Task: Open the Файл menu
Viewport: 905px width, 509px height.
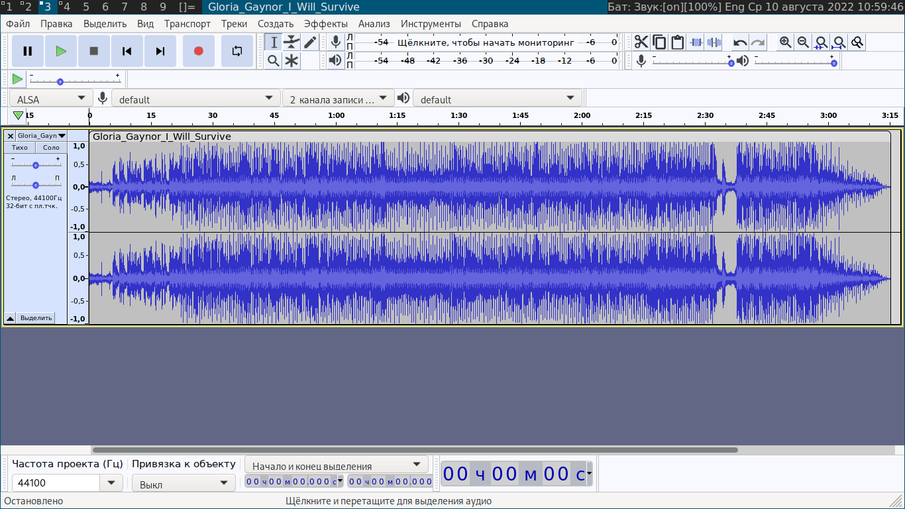Action: tap(18, 24)
